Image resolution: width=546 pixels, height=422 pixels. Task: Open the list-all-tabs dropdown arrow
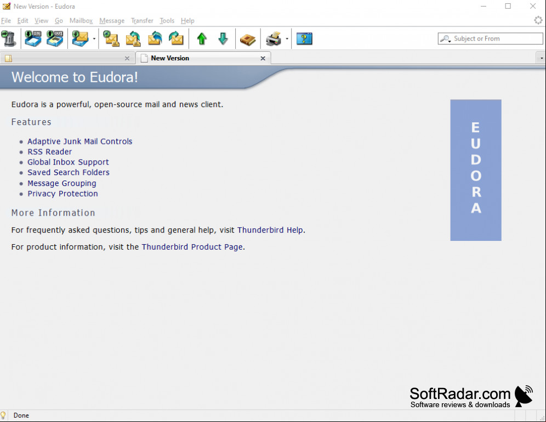click(x=542, y=58)
